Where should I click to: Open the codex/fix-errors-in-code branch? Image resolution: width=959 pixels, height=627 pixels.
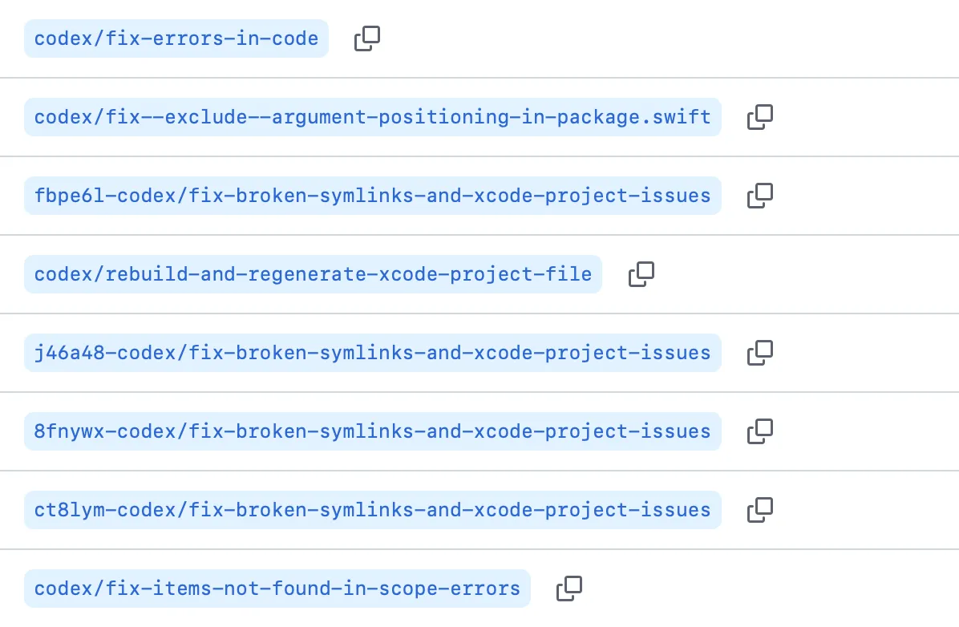pyautogui.click(x=176, y=38)
